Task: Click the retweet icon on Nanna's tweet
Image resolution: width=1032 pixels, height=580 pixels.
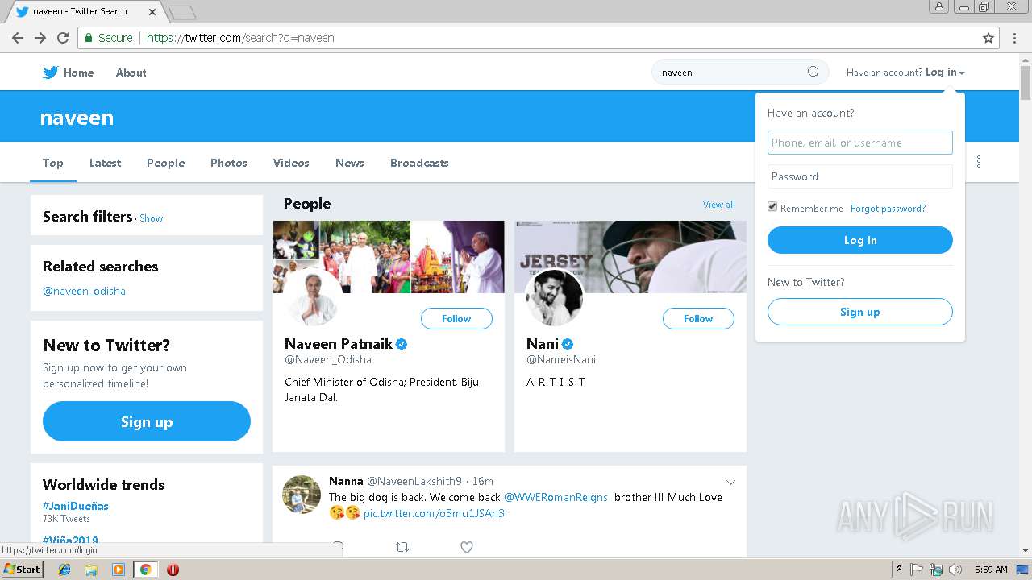Action: [402, 547]
